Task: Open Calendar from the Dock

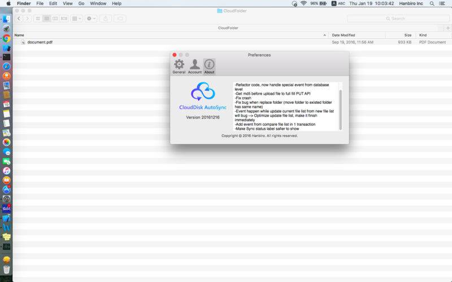Action: [x=6, y=104]
